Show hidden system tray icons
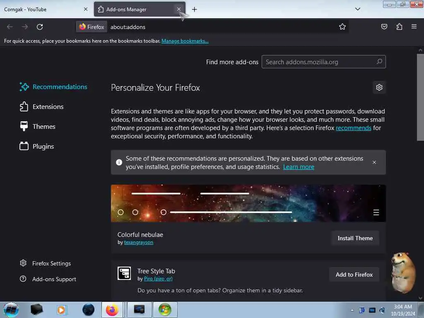 (352, 310)
